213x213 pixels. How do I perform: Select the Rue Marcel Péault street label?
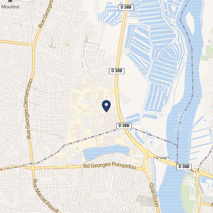(x=45, y=197)
